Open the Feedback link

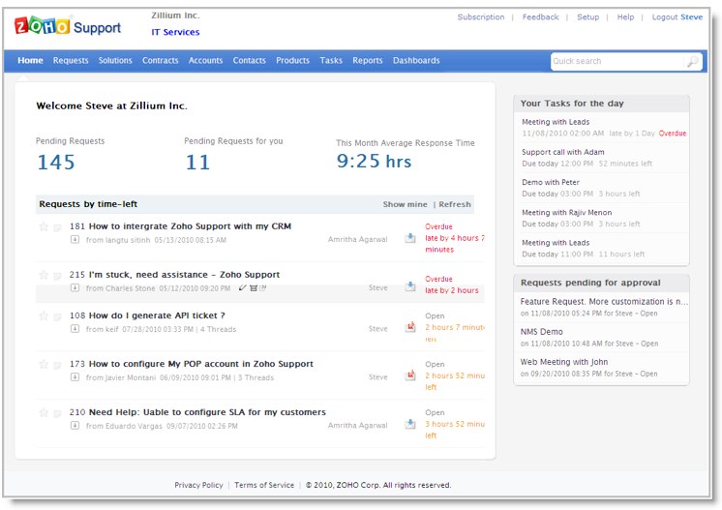point(541,17)
